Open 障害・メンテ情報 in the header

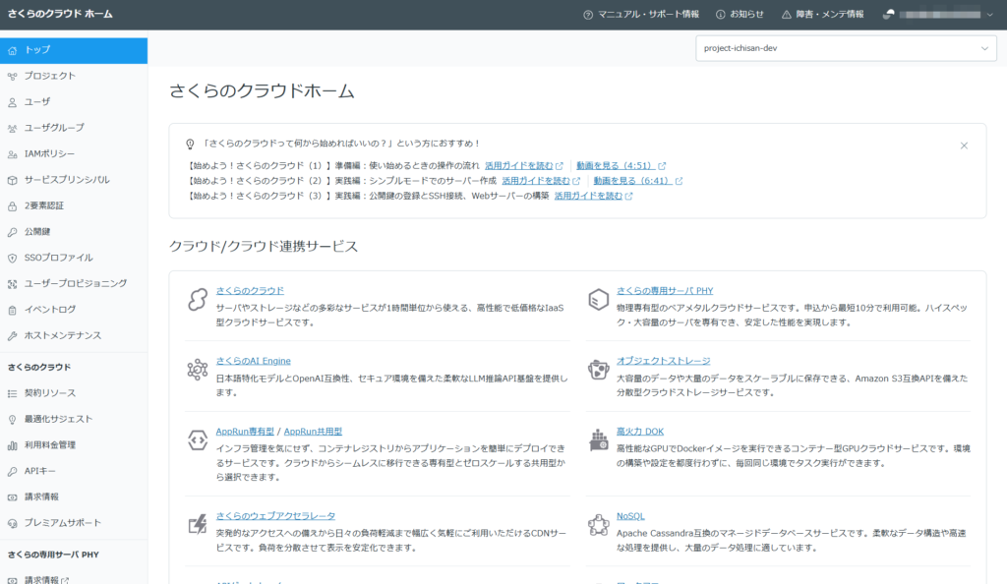tap(822, 15)
